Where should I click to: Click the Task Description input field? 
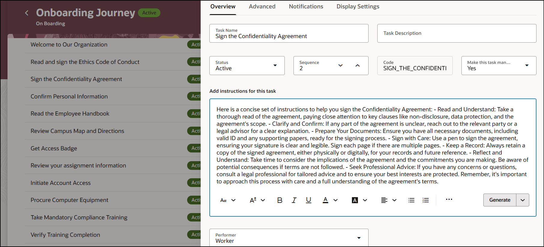(x=457, y=33)
